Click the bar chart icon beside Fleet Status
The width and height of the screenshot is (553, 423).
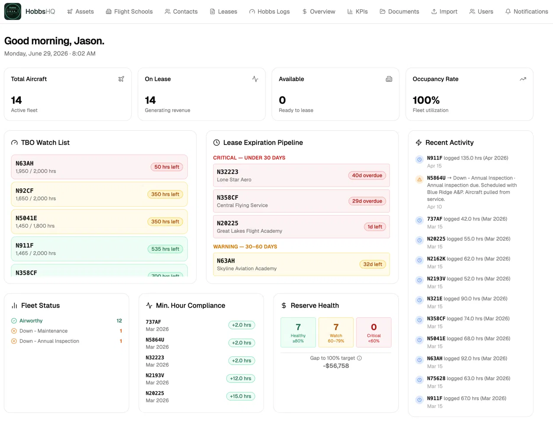(14, 306)
